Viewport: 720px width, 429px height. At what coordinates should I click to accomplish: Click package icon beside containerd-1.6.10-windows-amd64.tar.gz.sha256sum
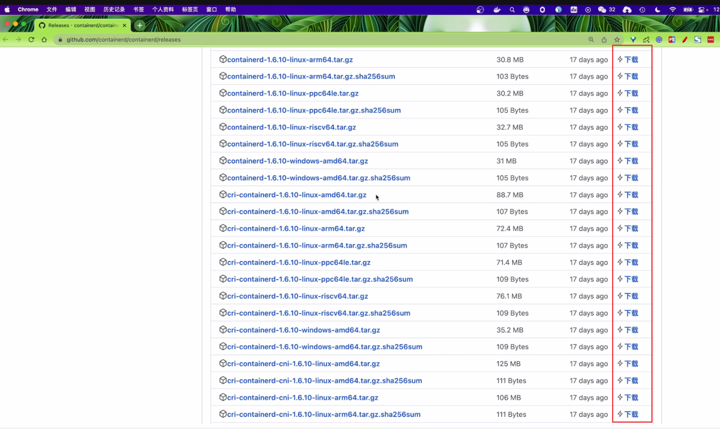click(x=223, y=177)
